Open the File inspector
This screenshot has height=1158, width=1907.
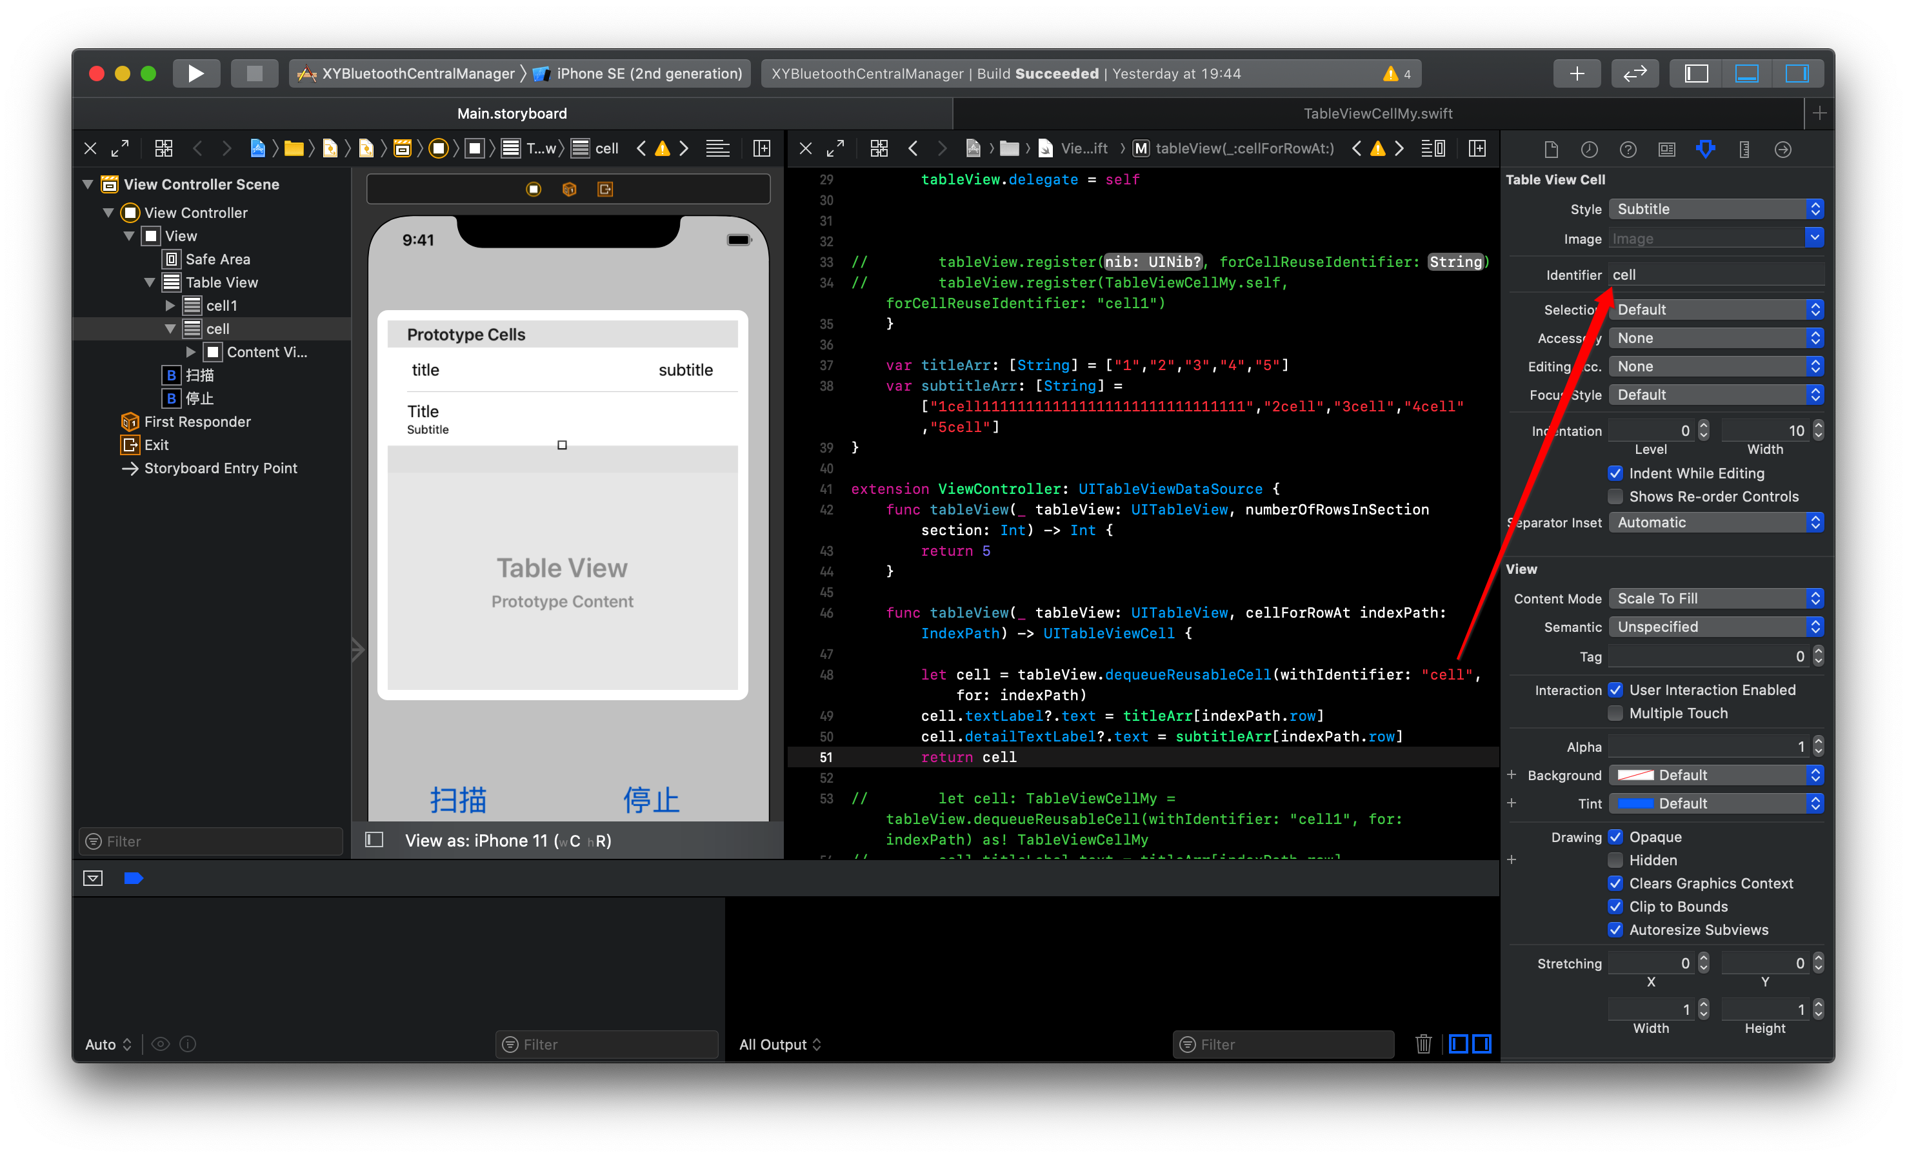[x=1551, y=150]
